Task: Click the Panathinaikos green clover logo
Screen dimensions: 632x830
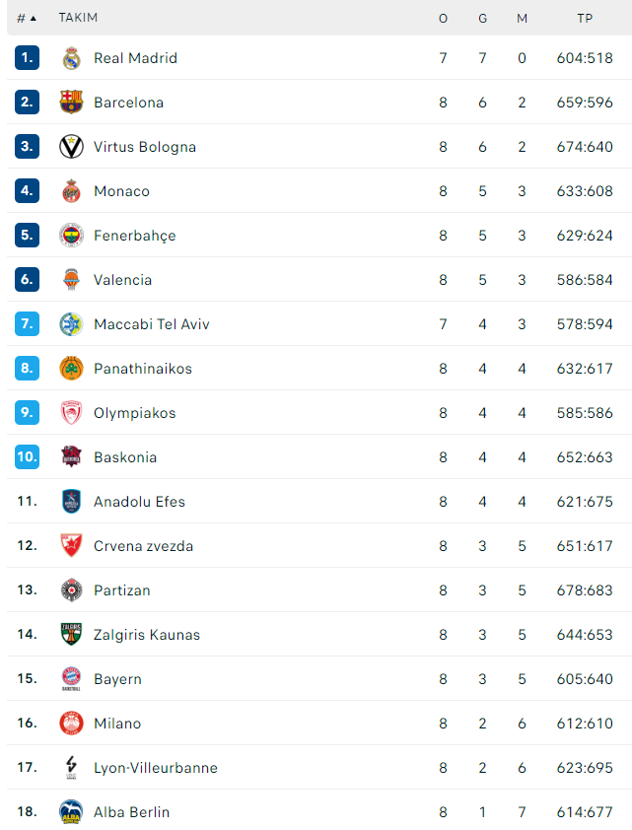Action: click(x=71, y=369)
